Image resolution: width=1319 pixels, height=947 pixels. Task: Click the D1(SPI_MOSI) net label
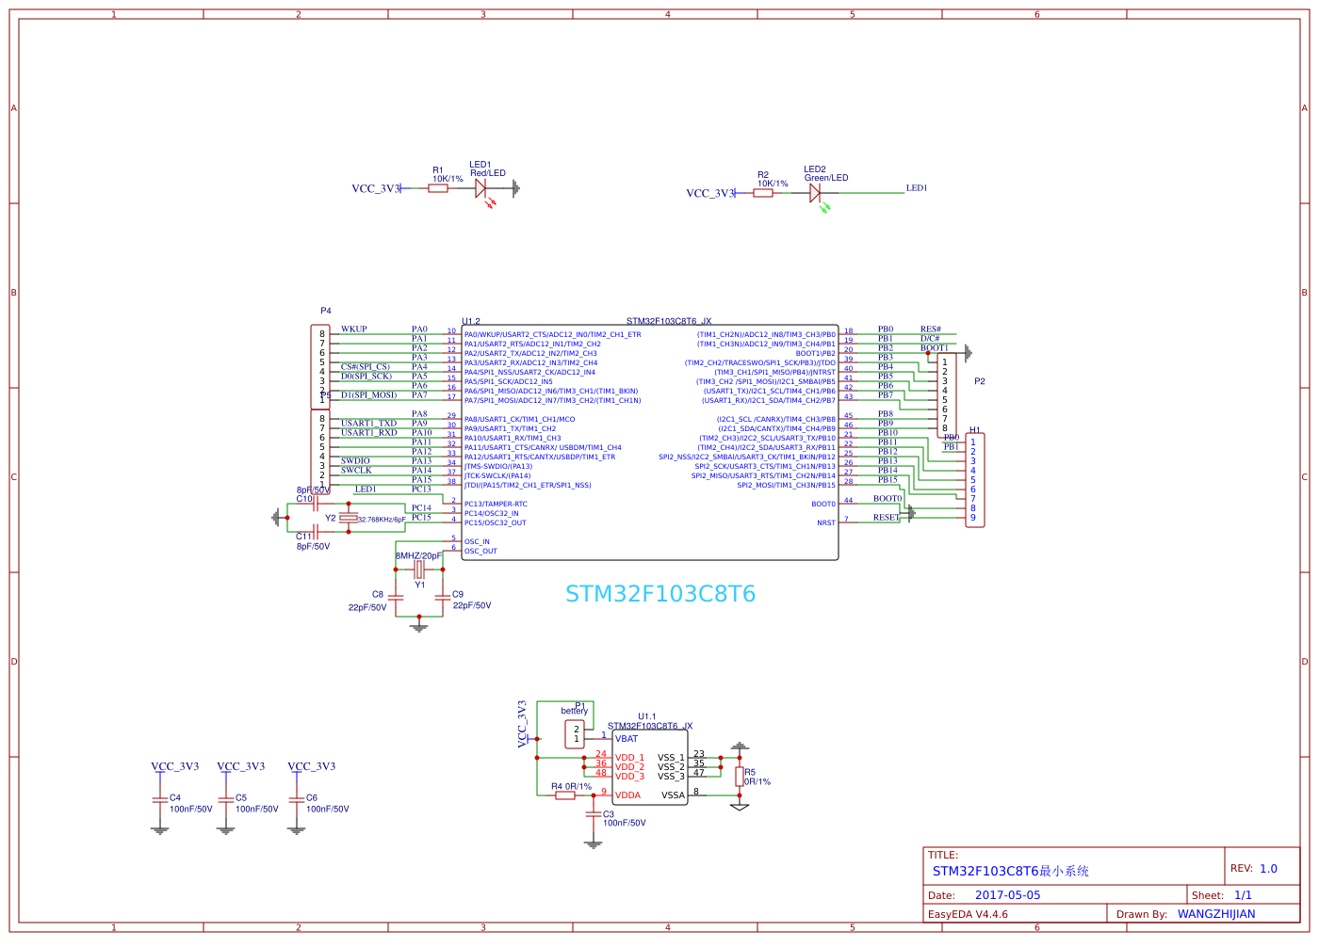(369, 395)
